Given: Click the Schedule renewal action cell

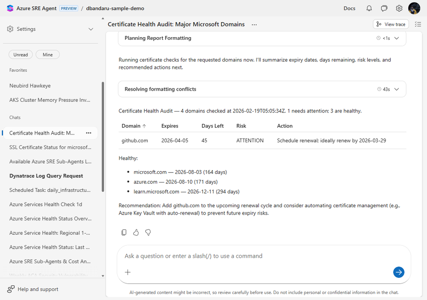Looking at the screenshot, I should pyautogui.click(x=331, y=141).
